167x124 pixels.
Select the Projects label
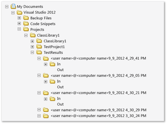coord(37,29)
